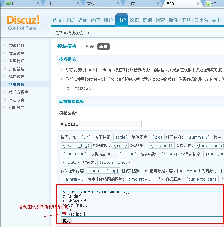Open 文章管理 in the left sidebar

[x=16, y=54]
